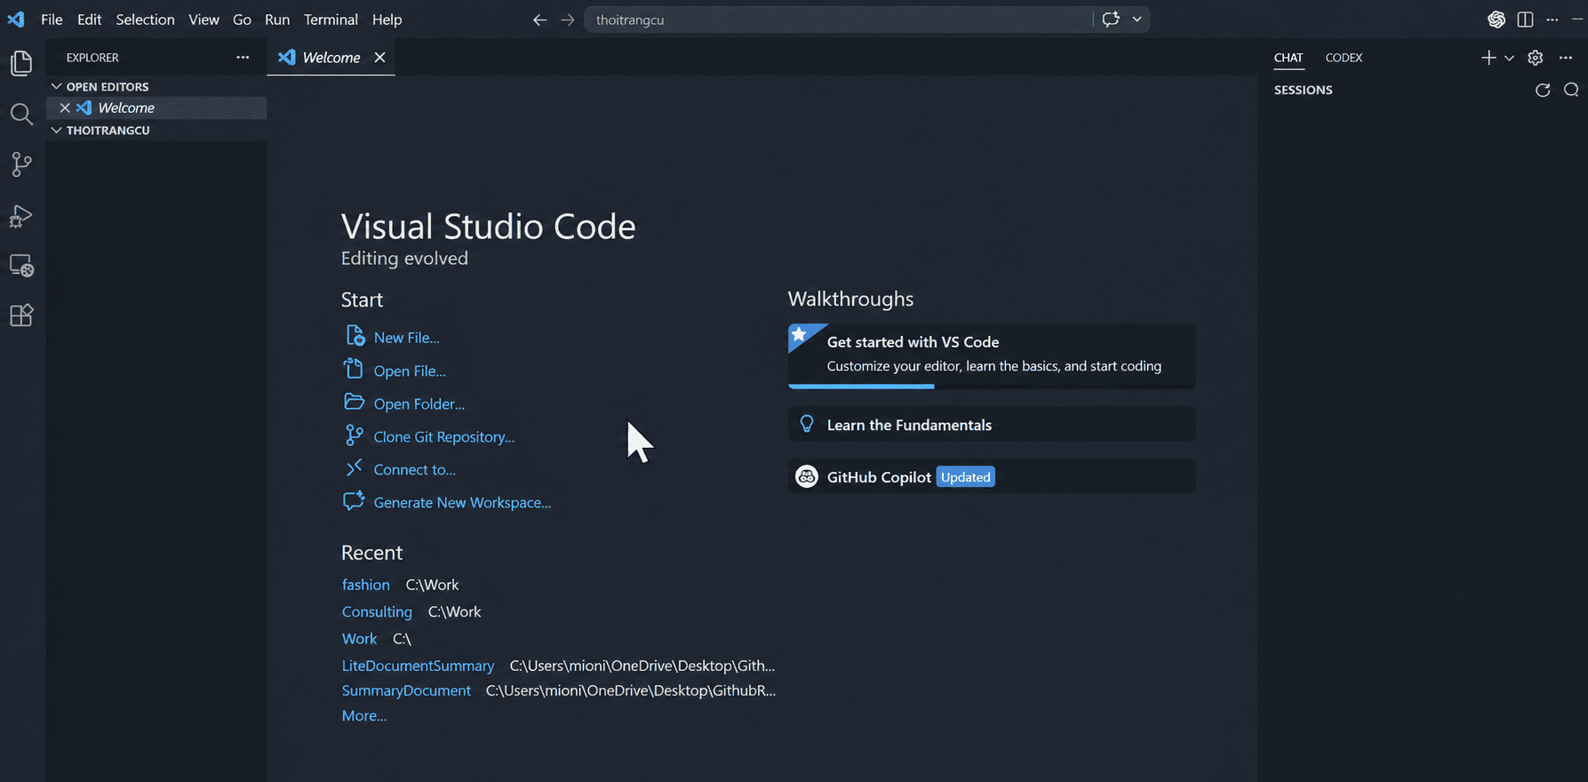Viewport: 1588px width, 782px height.
Task: Open the Remote Explorer icon
Action: click(21, 266)
